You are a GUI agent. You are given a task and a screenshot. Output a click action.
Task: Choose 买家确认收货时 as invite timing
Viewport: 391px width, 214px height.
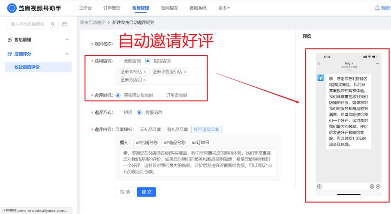pyautogui.click(x=118, y=95)
